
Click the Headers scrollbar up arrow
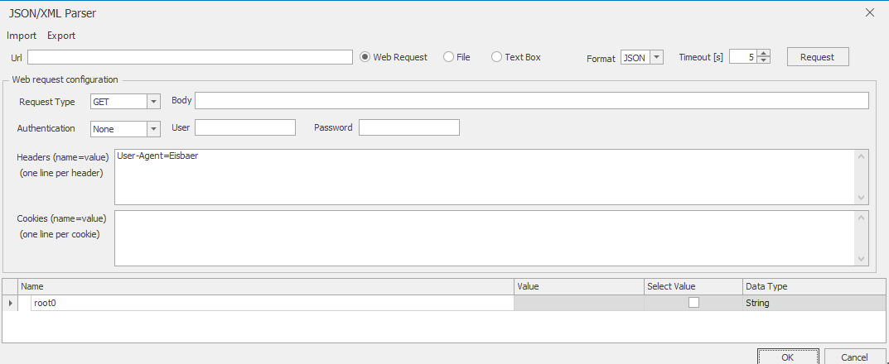point(862,156)
